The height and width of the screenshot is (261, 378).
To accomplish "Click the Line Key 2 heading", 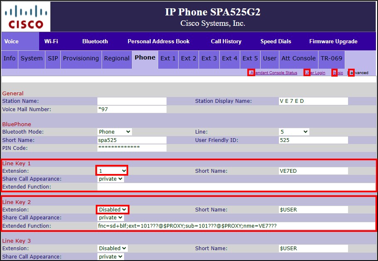I will point(16,202).
